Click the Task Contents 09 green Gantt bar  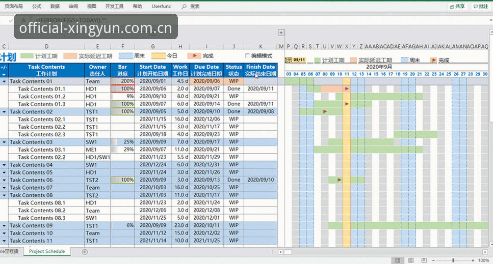coord(408,226)
